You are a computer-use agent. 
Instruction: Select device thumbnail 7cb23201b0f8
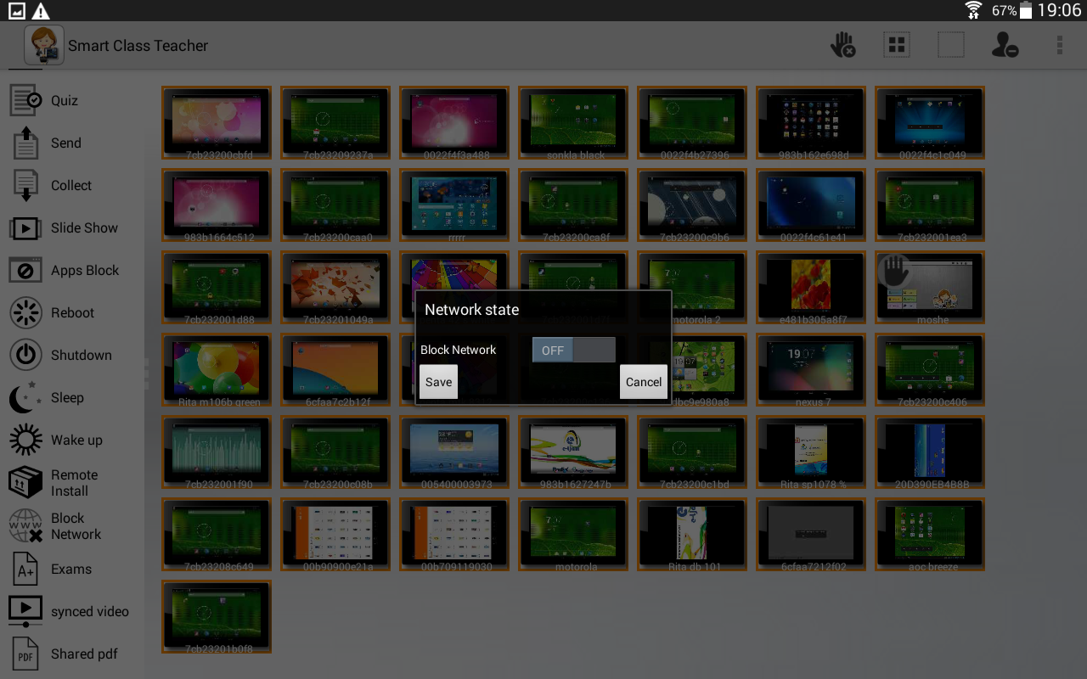point(217,616)
